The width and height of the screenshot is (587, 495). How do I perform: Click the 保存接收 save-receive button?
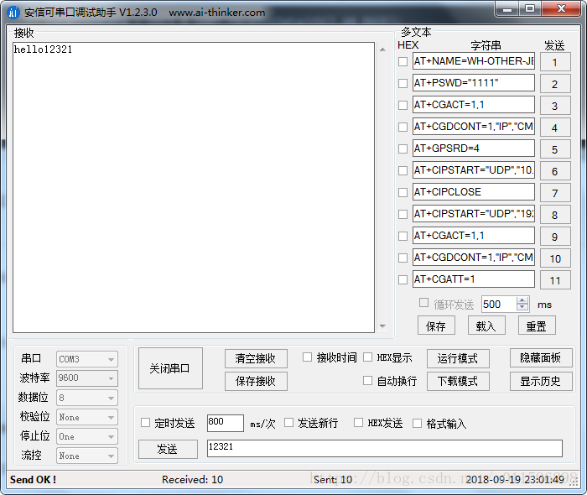tap(256, 381)
